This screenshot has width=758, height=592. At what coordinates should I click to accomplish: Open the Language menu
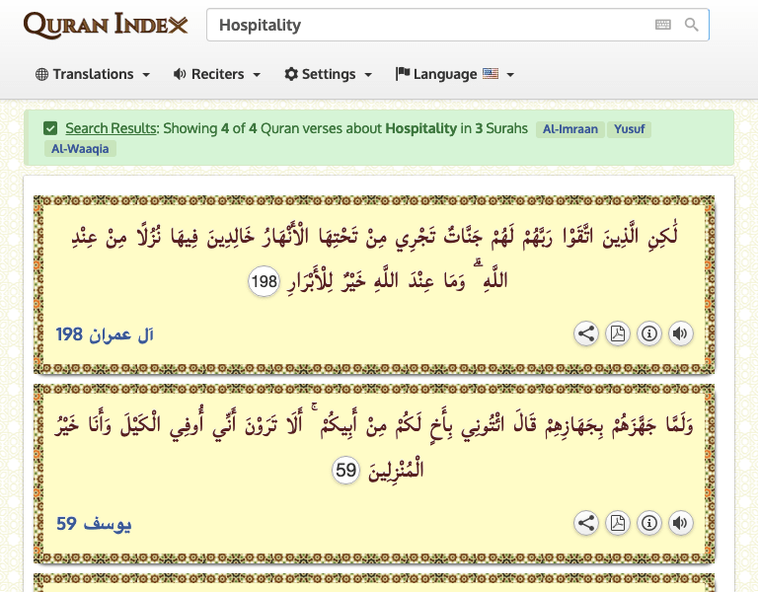[x=455, y=74]
